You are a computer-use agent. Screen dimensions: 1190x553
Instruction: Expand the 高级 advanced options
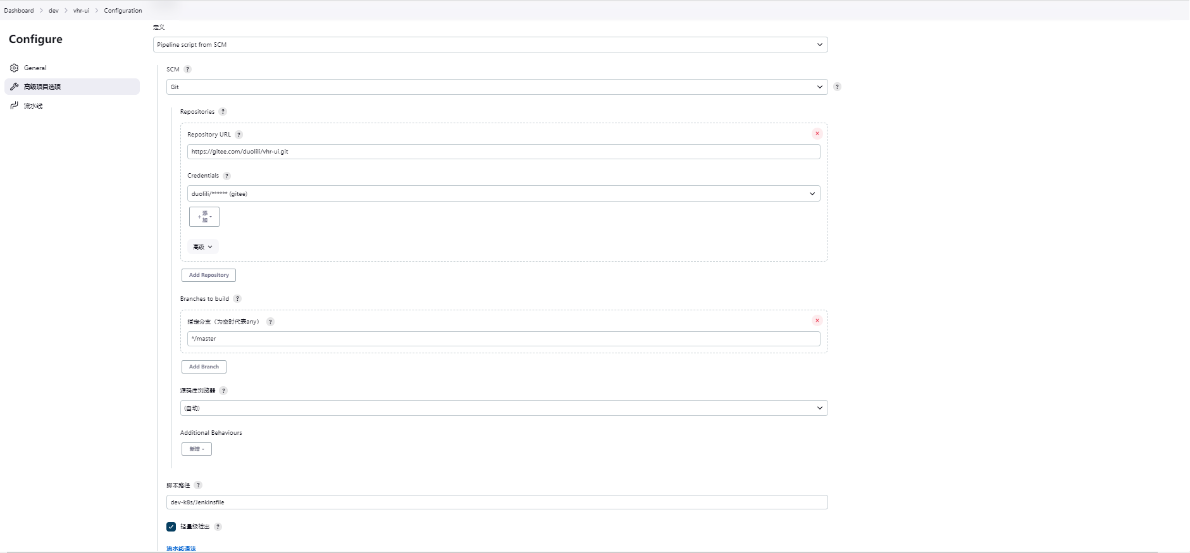click(203, 247)
